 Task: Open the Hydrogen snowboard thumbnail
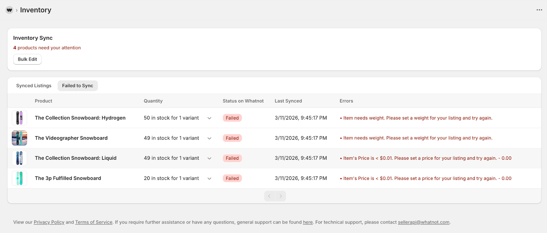pos(19,118)
